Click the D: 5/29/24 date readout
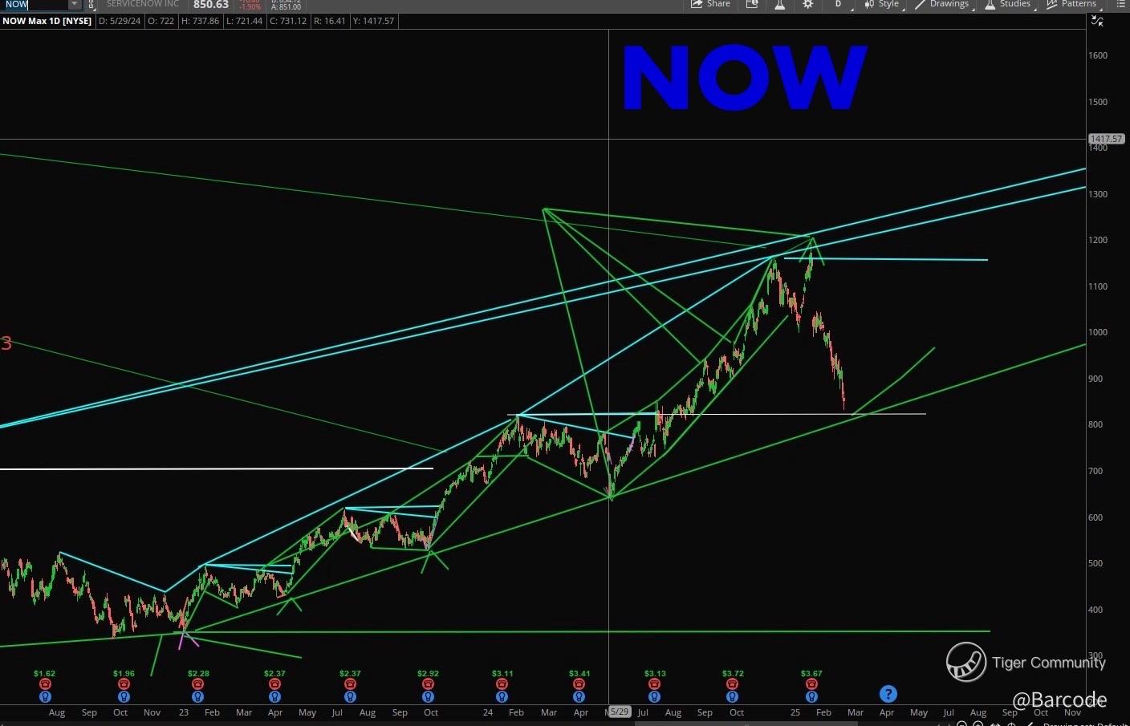This screenshot has height=726, width=1130. pos(120,21)
